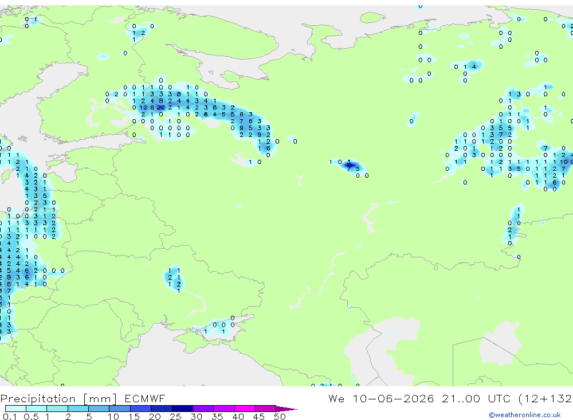Screen dimensions: 573x420
Task: Pick the 1–2 mm legend color box
Action: 57,409
